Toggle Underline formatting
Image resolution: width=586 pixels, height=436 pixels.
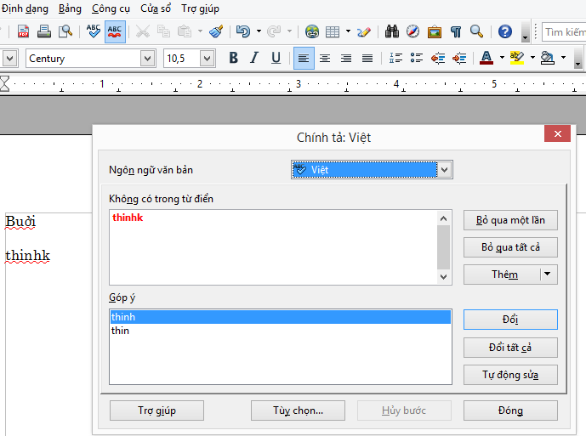pos(276,58)
